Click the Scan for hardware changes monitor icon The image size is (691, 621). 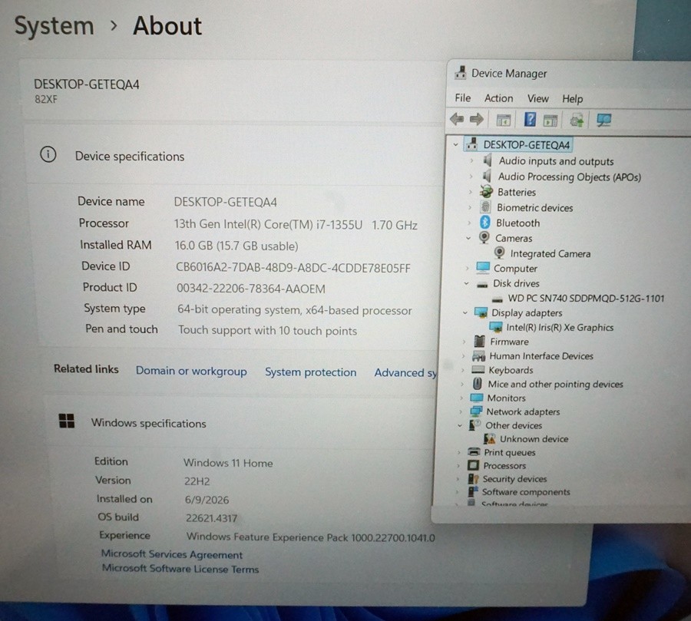[603, 121]
